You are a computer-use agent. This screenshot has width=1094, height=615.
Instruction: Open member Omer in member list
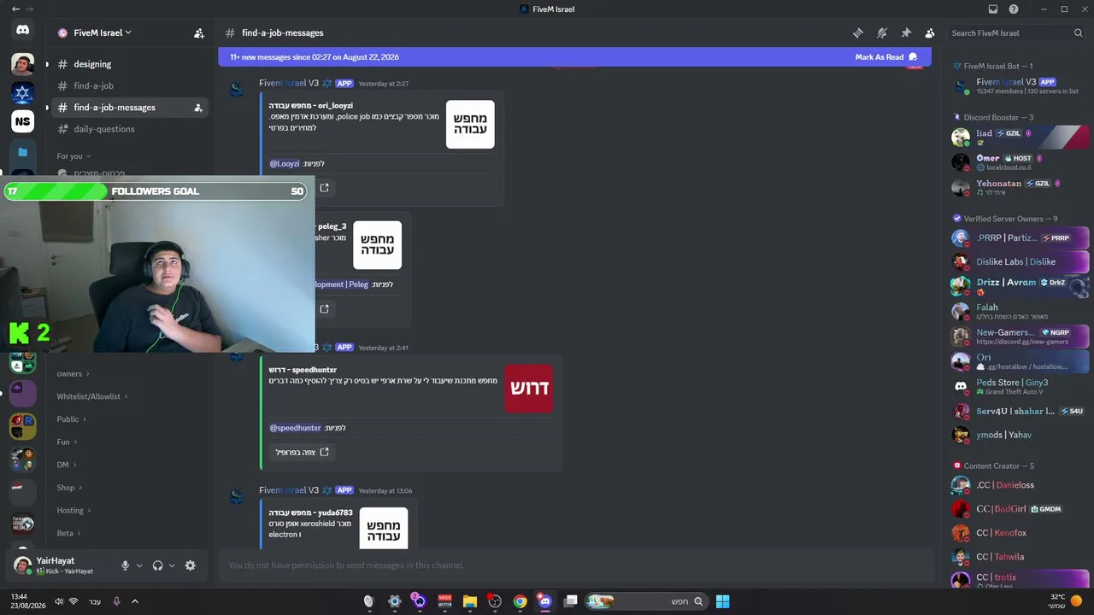coord(1020,161)
